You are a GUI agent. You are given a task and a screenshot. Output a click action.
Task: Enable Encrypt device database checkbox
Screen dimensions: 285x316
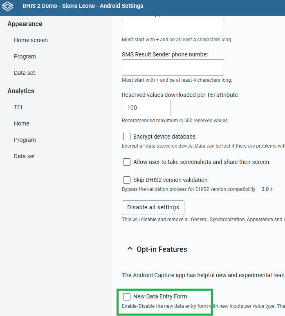coord(127,137)
